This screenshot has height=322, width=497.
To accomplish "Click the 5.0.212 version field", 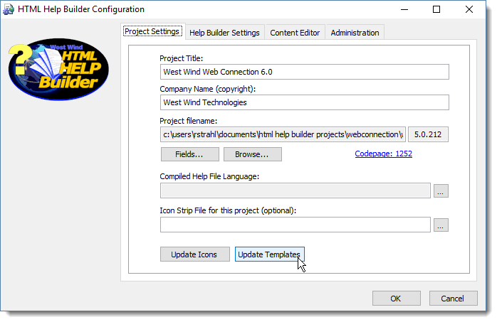I will click(x=428, y=134).
